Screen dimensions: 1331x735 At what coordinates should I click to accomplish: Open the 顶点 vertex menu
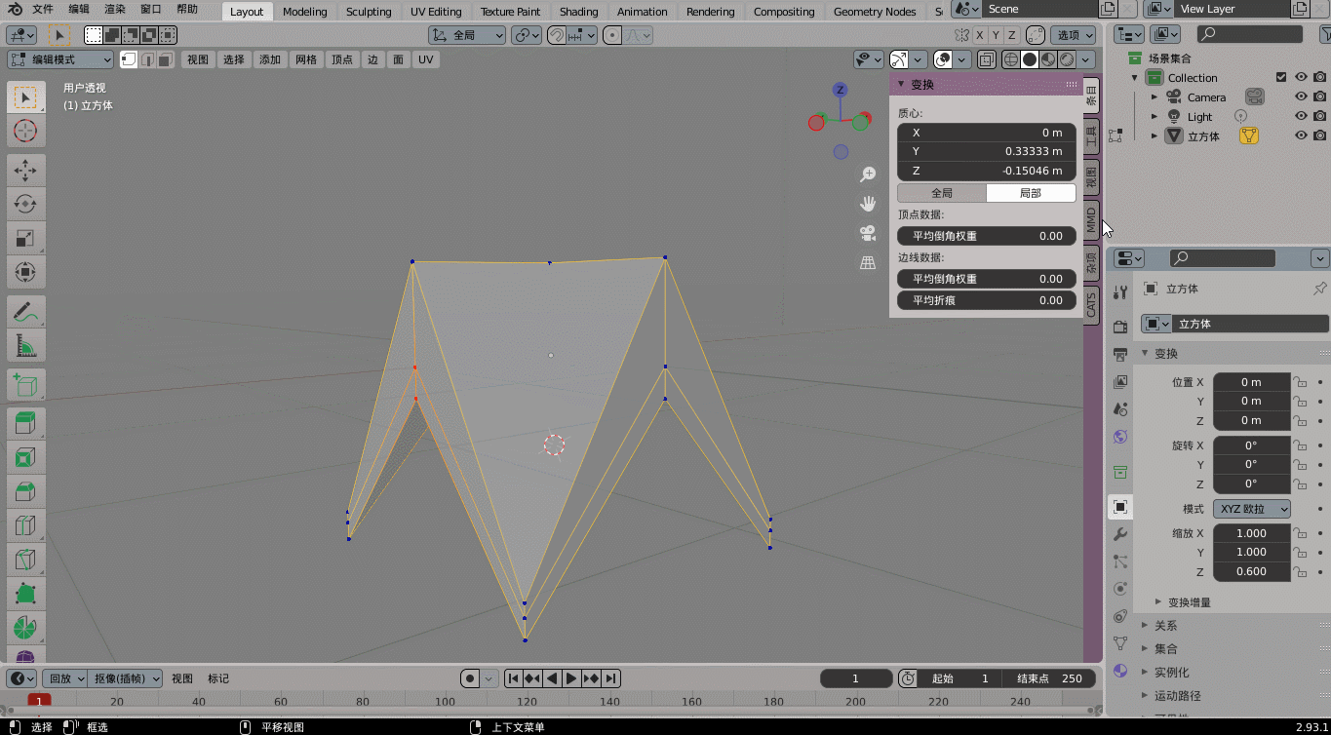click(x=342, y=59)
